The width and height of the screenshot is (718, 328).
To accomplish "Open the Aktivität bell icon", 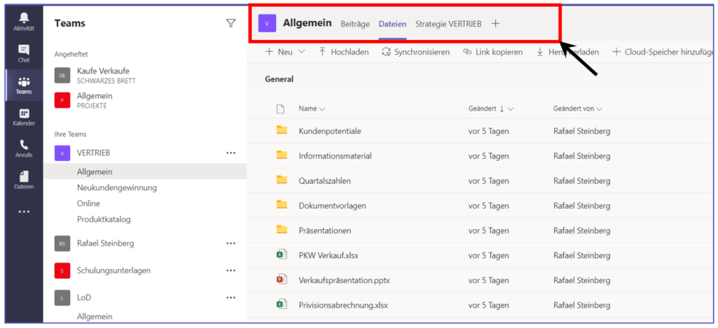I will 24,18.
